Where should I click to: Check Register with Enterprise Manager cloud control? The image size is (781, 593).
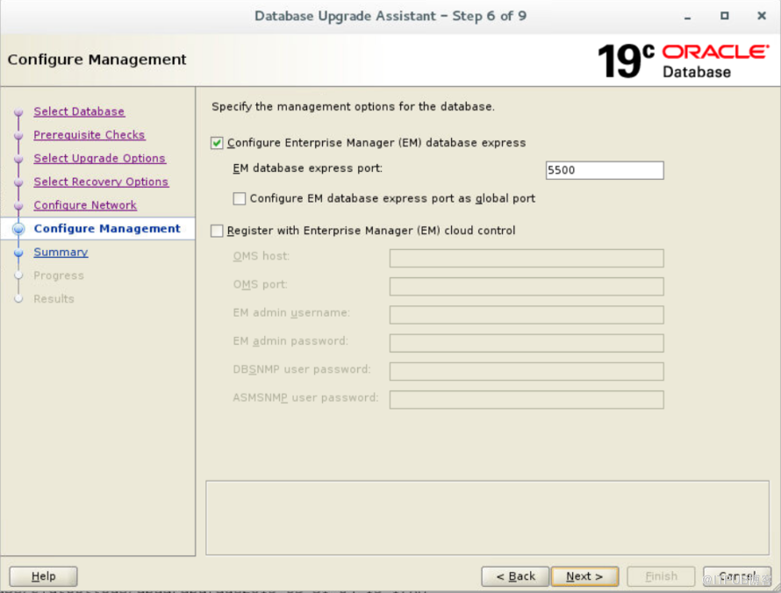tap(218, 232)
